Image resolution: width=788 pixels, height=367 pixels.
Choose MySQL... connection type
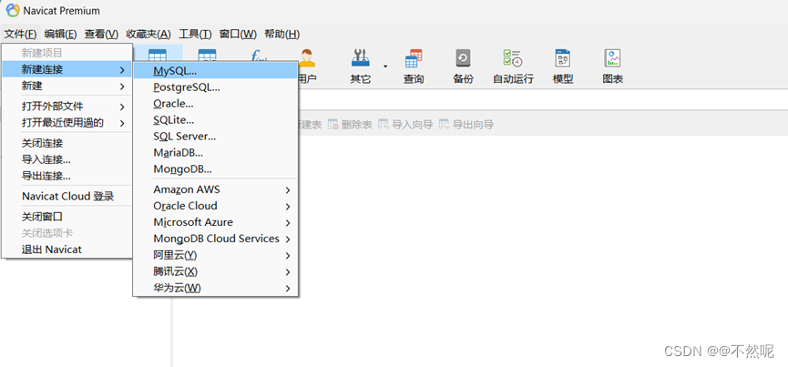click(x=216, y=70)
